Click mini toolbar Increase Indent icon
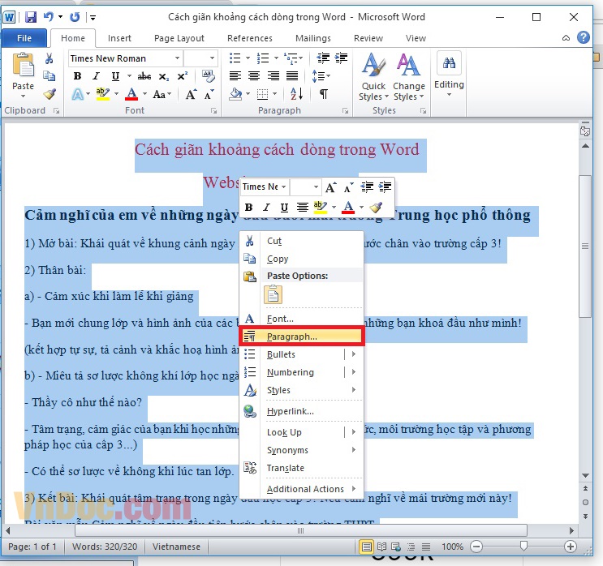Screen dimensions: 603x566 point(385,187)
